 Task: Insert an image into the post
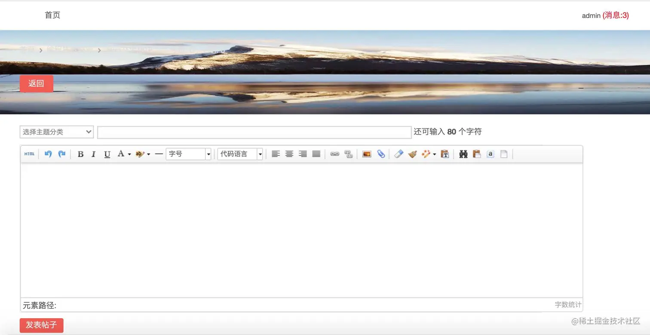[x=366, y=154]
